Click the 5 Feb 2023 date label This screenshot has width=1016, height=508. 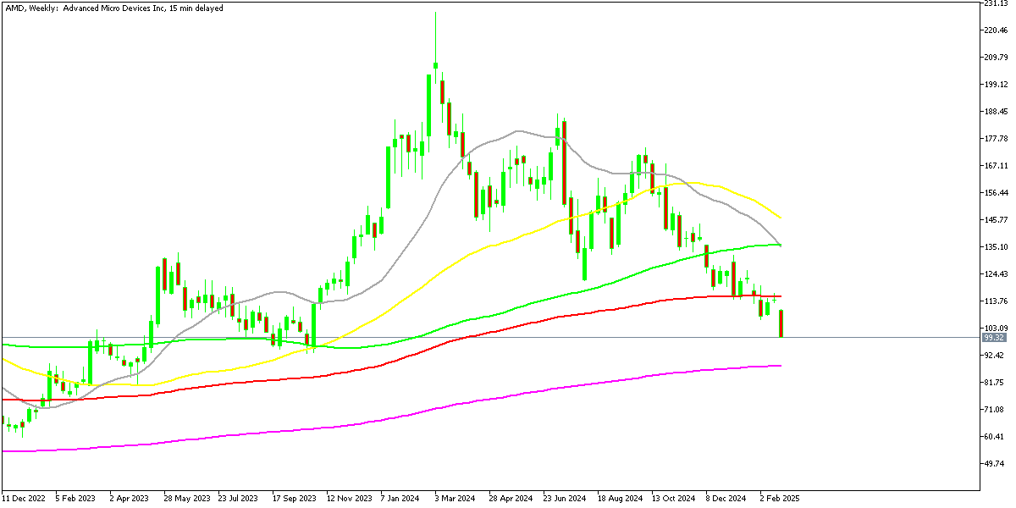coord(75,499)
